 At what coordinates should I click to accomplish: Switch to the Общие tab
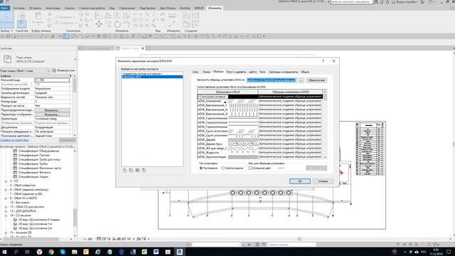(x=305, y=72)
